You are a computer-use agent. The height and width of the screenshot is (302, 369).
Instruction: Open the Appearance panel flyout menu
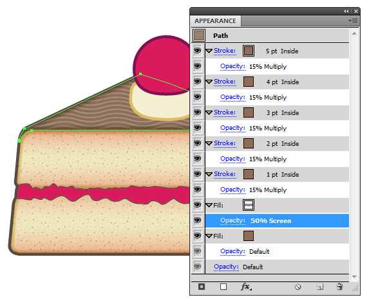click(x=353, y=21)
